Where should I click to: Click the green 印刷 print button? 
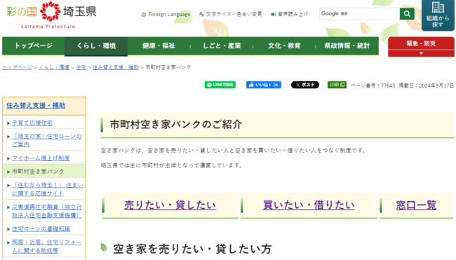pyautogui.click(x=337, y=85)
